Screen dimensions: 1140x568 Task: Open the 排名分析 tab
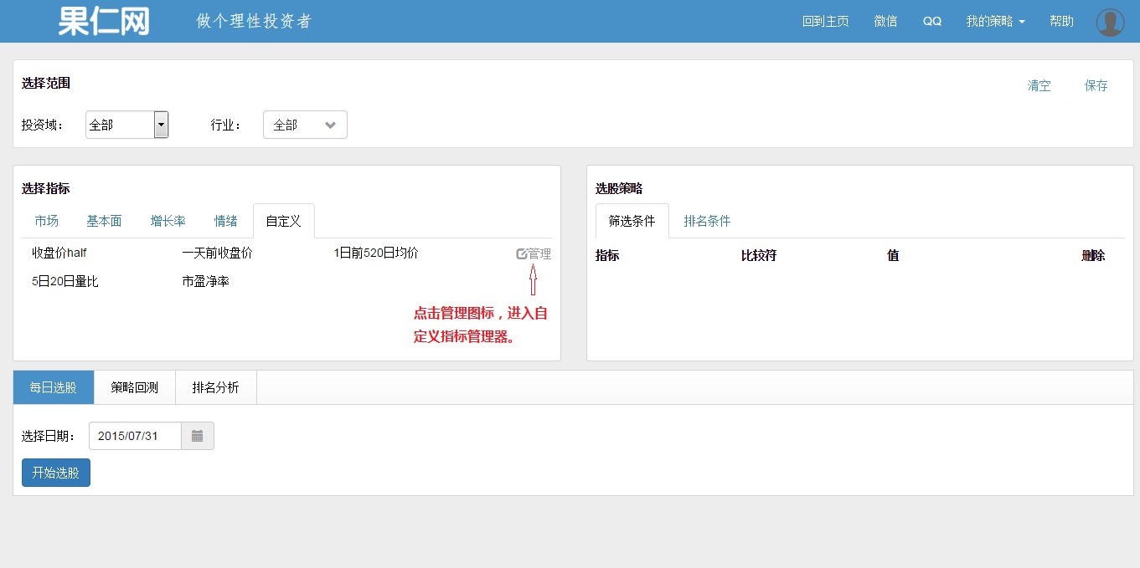(x=215, y=387)
